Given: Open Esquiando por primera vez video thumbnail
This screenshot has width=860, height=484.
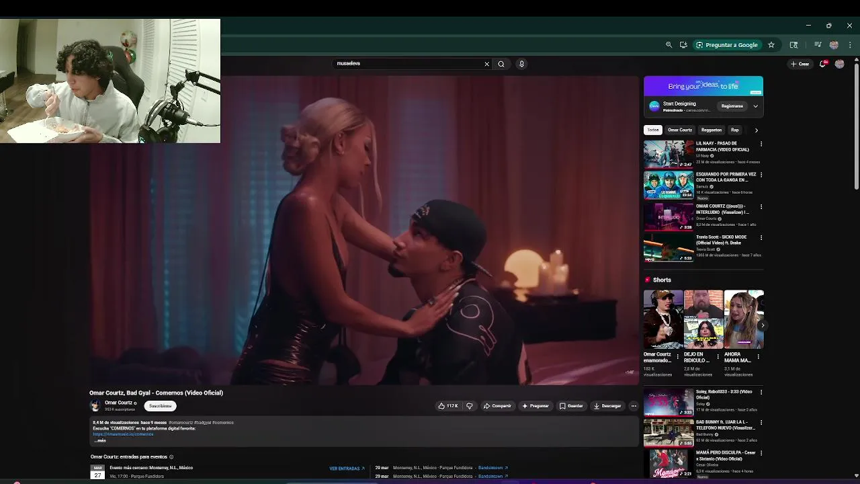Looking at the screenshot, I should pos(669,186).
